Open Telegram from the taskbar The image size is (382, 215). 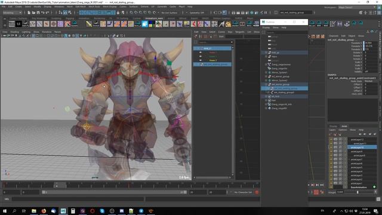click(x=141, y=211)
